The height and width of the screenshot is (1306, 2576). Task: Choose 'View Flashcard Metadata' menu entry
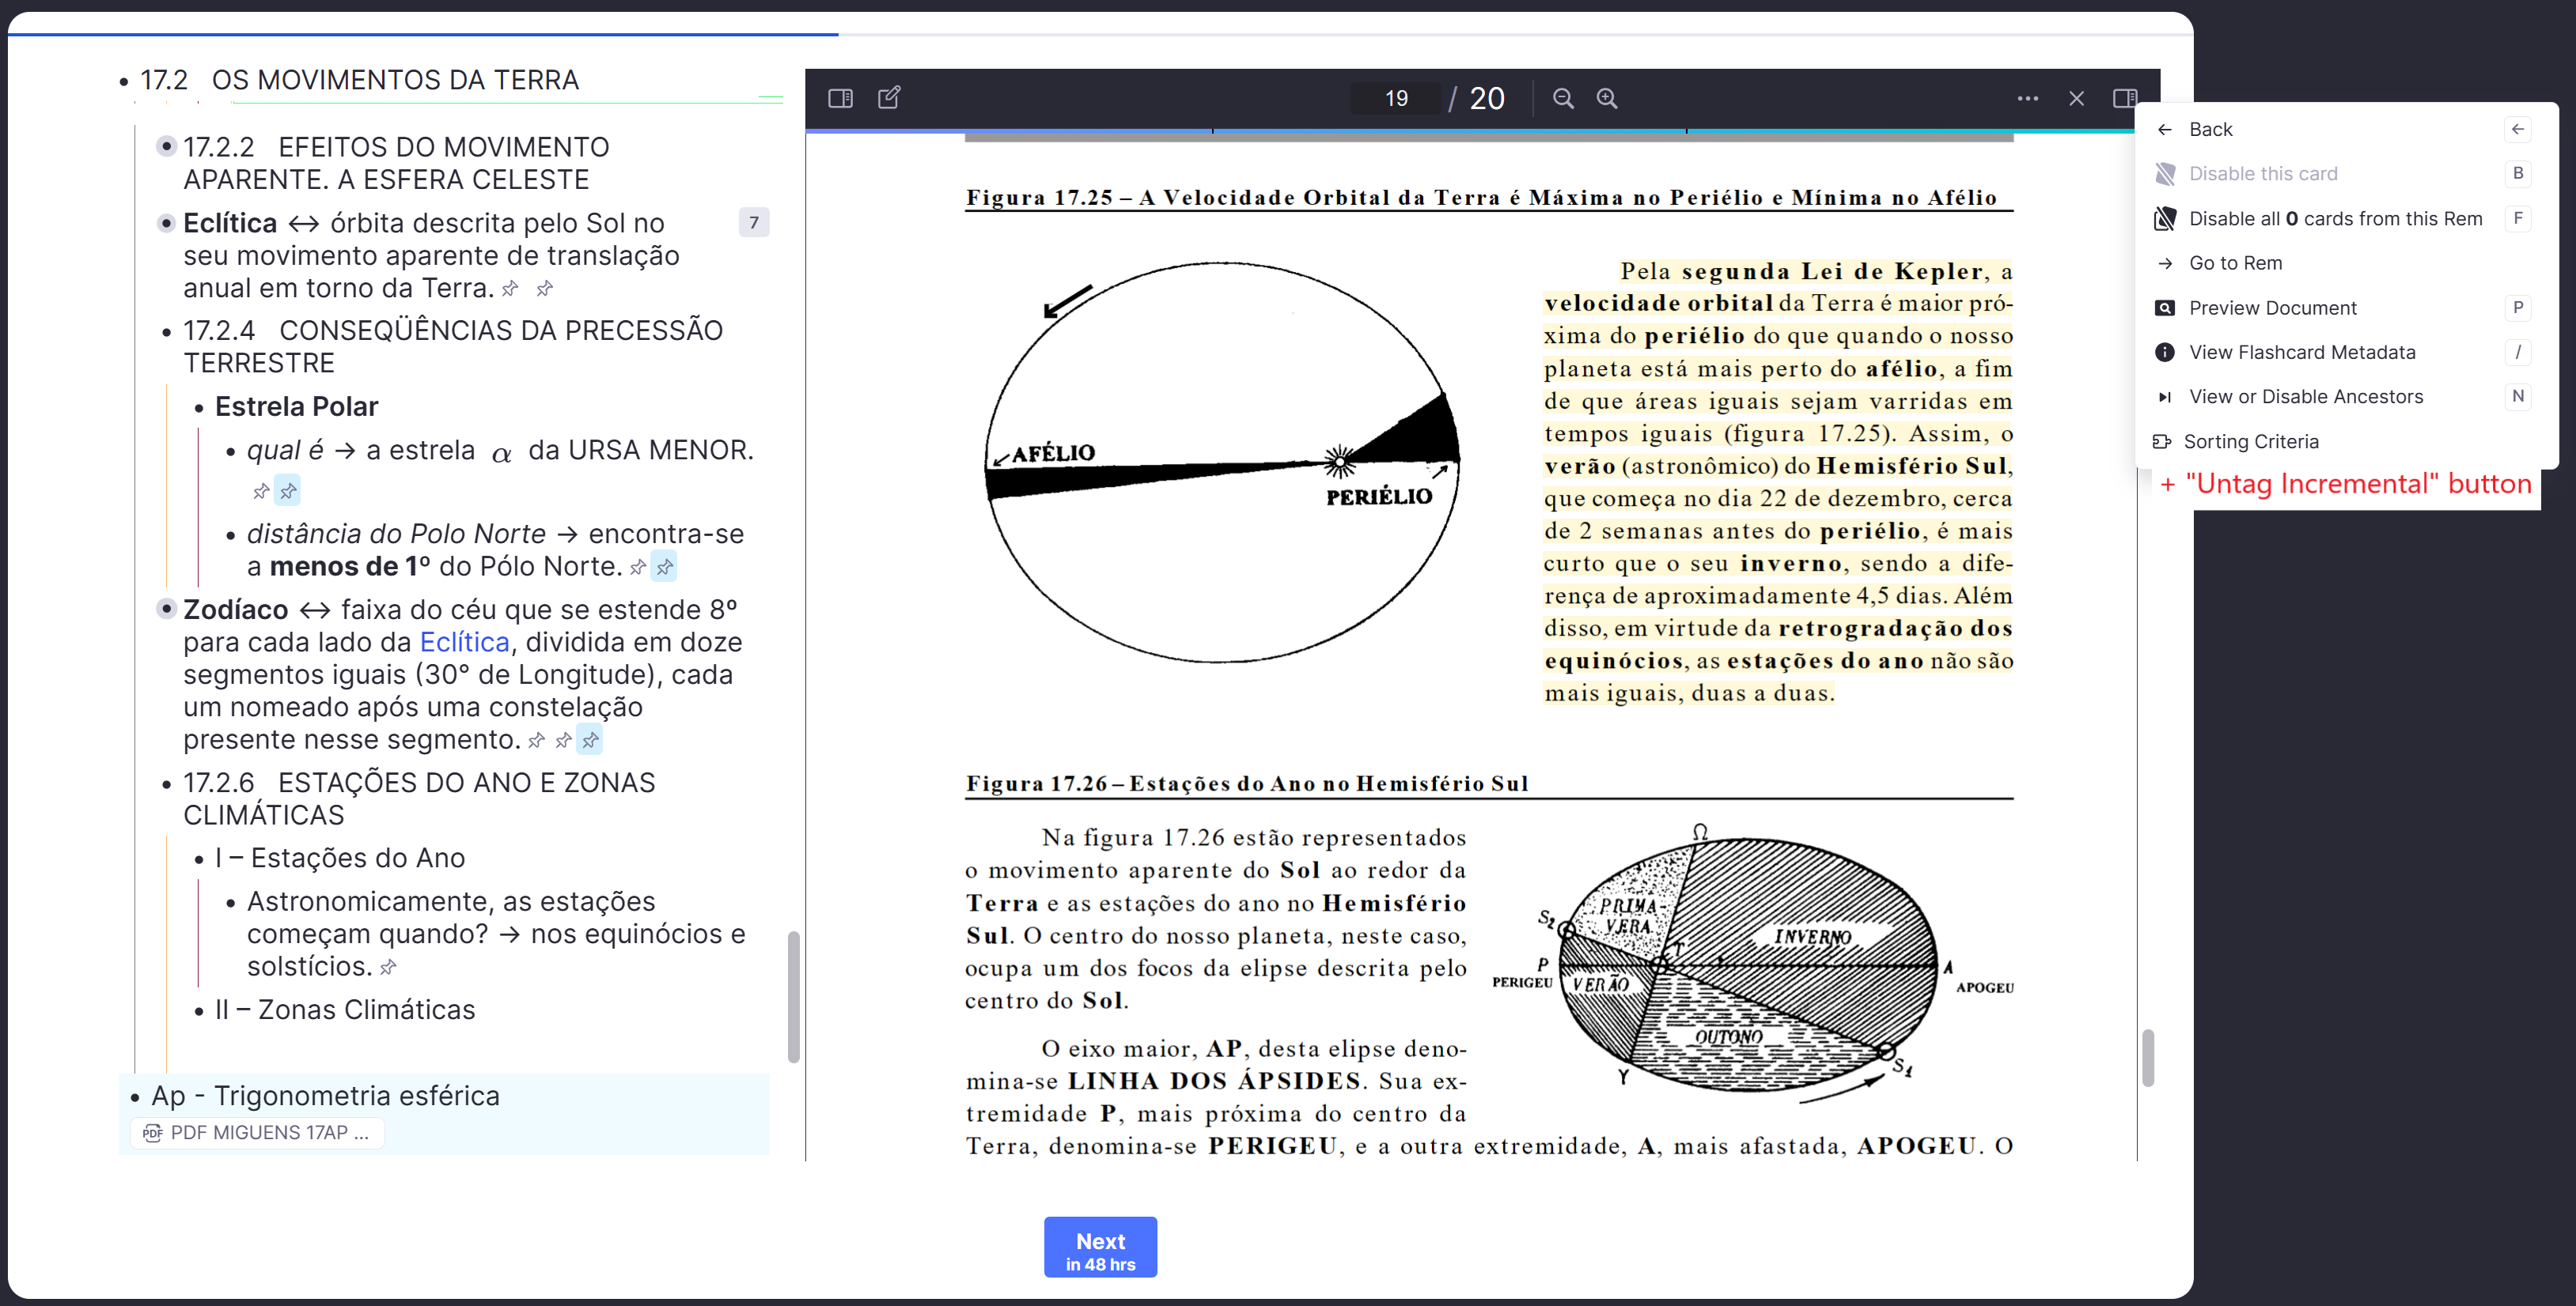pyautogui.click(x=2301, y=352)
